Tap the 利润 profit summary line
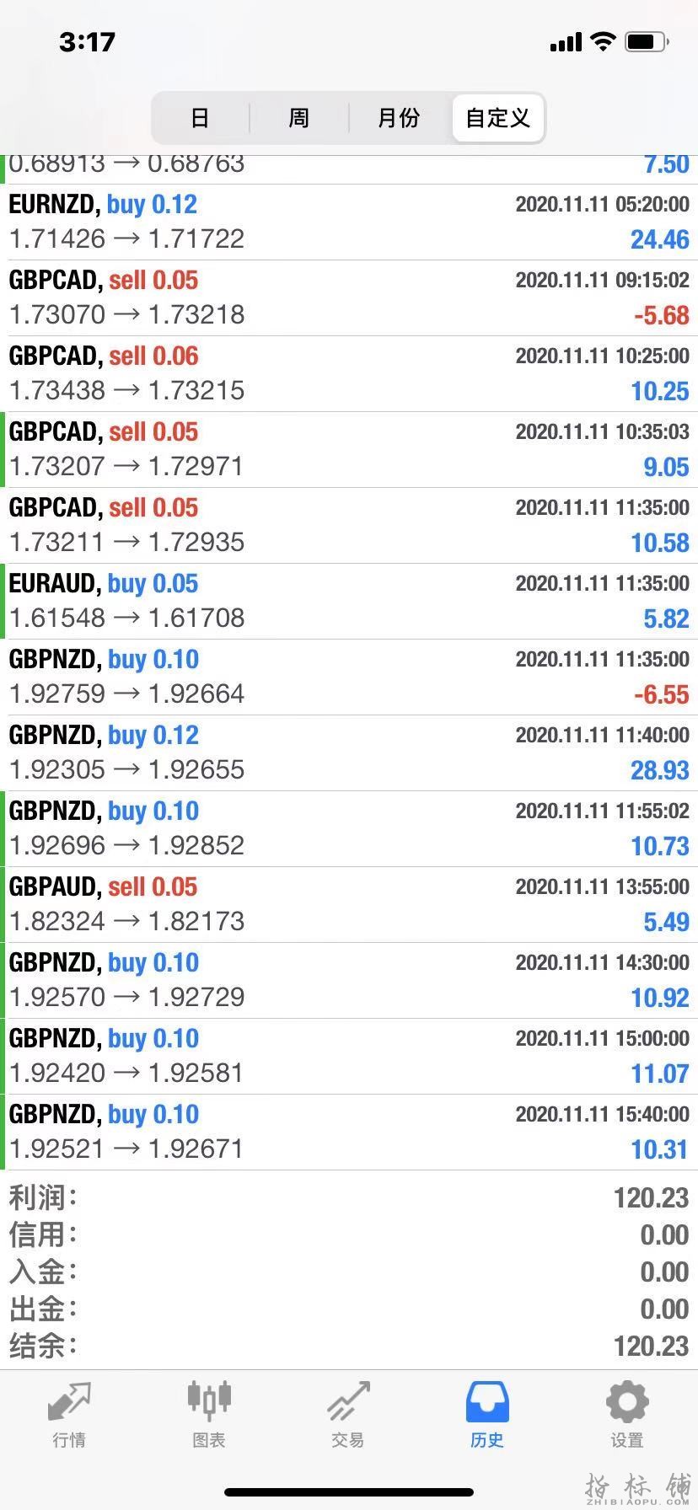Viewport: 698px width, 1510px height. 349,1197
